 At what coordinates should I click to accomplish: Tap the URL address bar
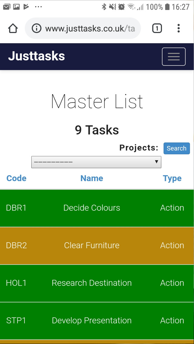click(x=89, y=28)
